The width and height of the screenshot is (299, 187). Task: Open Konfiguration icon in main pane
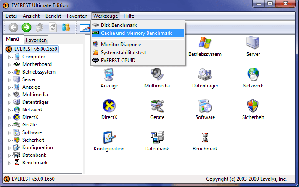click(x=109, y=137)
